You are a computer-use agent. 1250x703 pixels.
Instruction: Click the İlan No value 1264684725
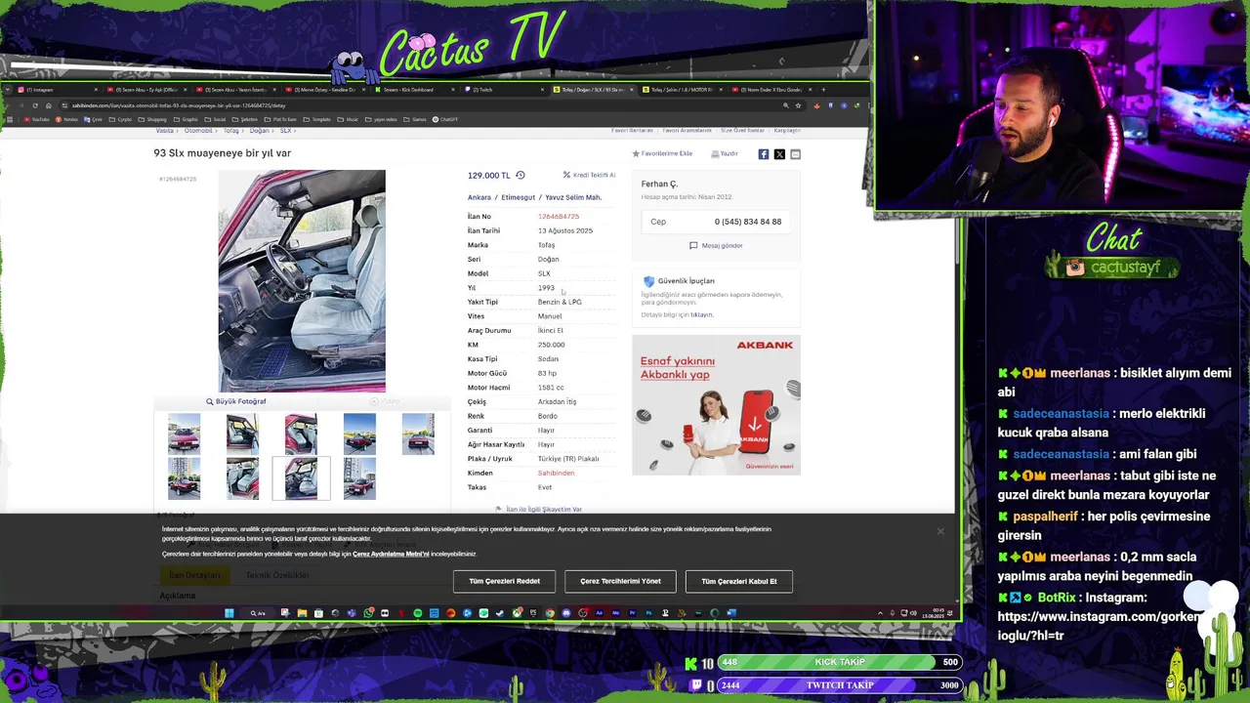pyautogui.click(x=559, y=217)
